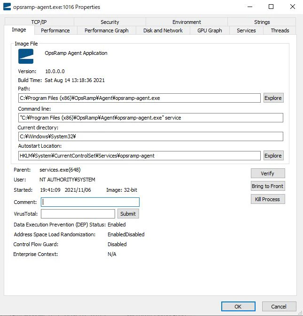303x316 pixels.
Task: Open the Performance tab
Action: (x=55, y=30)
